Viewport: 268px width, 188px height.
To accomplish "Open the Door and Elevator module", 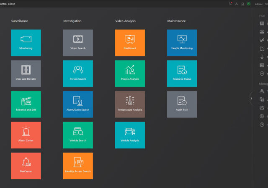I will pyautogui.click(x=26, y=74).
